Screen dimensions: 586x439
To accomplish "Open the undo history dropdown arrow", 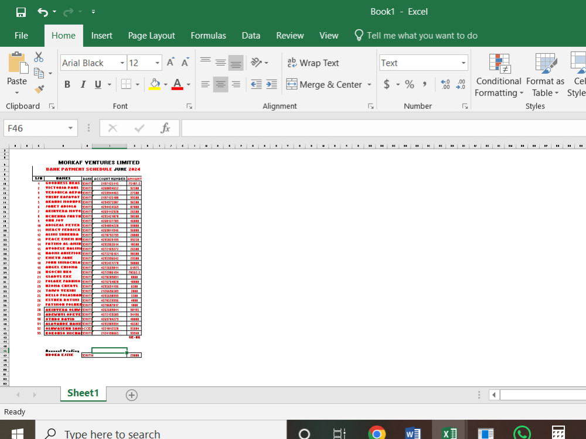I will pos(54,12).
